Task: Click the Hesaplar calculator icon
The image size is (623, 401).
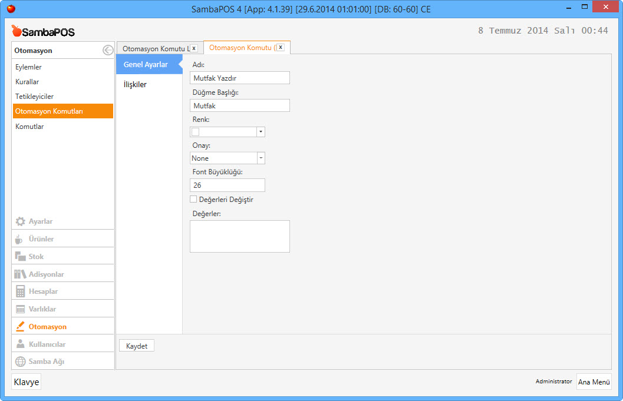Action: 20,291
